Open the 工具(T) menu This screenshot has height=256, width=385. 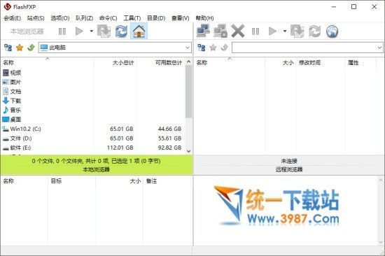point(132,18)
